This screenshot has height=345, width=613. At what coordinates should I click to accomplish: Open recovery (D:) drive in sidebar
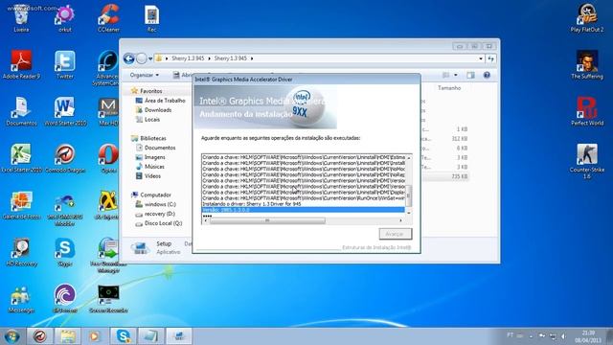(x=160, y=214)
